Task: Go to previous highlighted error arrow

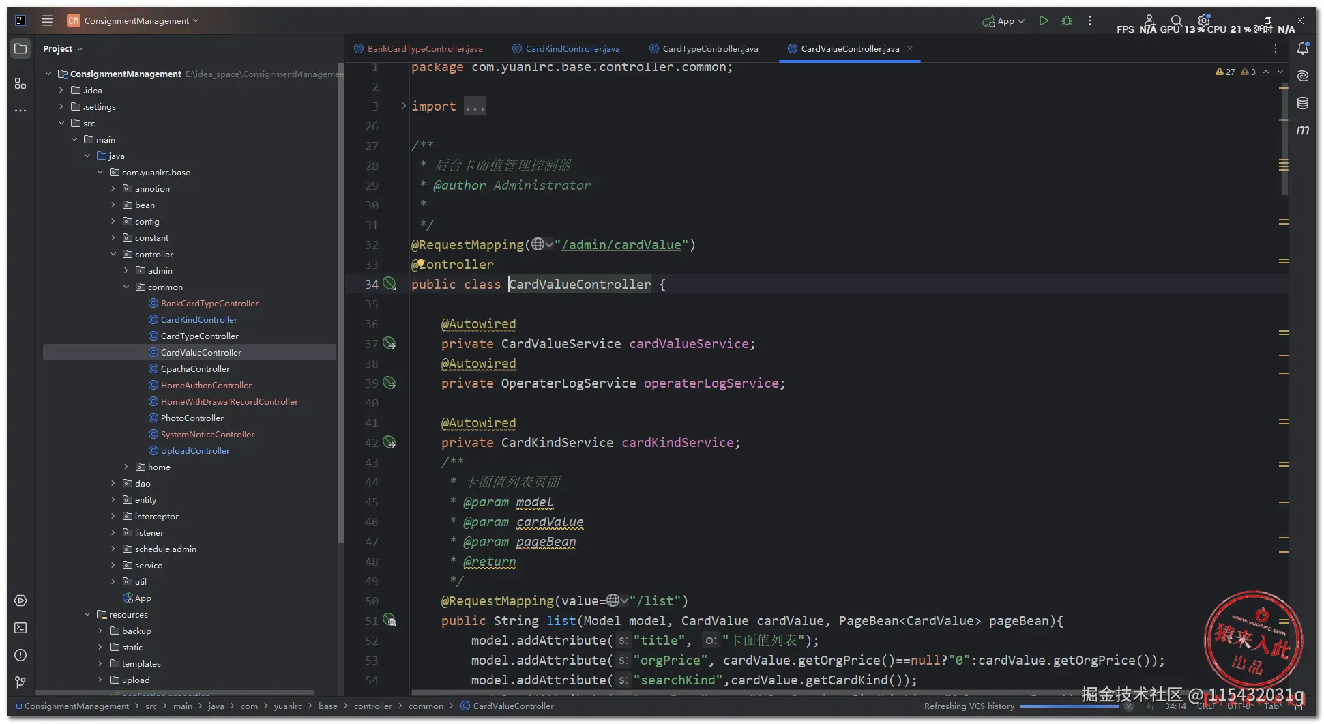Action: pos(1266,72)
